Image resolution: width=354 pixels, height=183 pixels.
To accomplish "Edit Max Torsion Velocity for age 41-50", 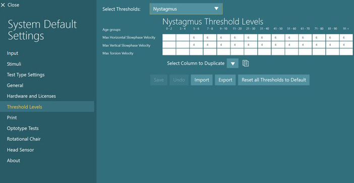I will (278, 52).
